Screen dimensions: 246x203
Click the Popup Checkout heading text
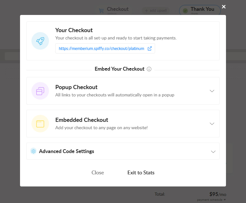(76, 87)
